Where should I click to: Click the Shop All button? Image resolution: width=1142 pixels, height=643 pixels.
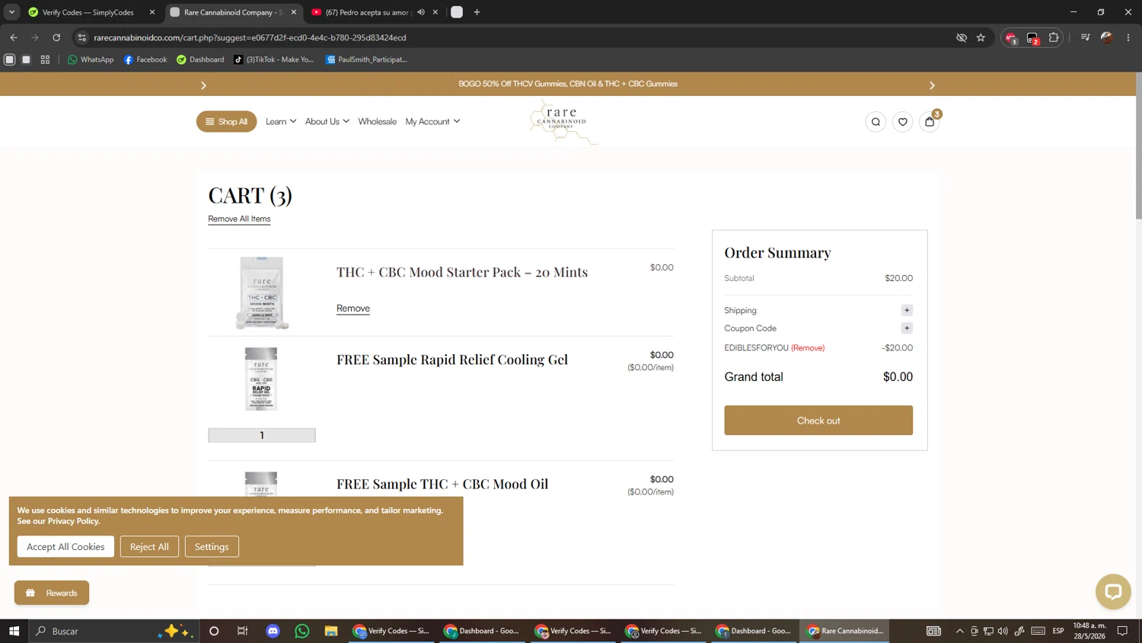coord(226,122)
